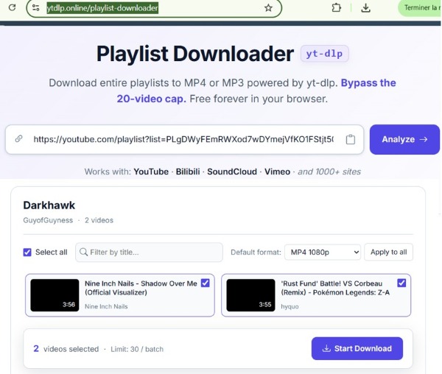Viewport: 442px width, 374px height.
Task: Click the Bilibili supported site label
Action: click(188, 172)
